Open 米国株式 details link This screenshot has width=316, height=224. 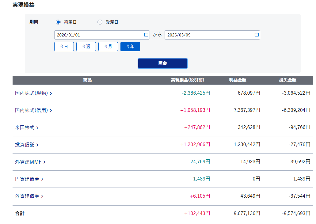26,127
